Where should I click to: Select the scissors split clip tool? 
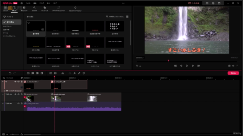click(63, 73)
